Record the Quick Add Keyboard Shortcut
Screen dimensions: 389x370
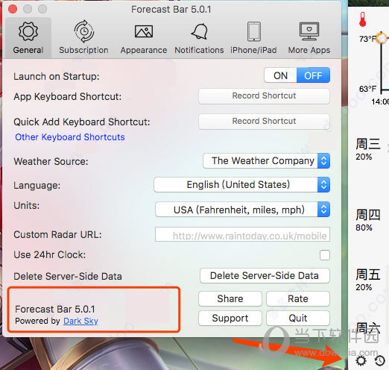264,122
